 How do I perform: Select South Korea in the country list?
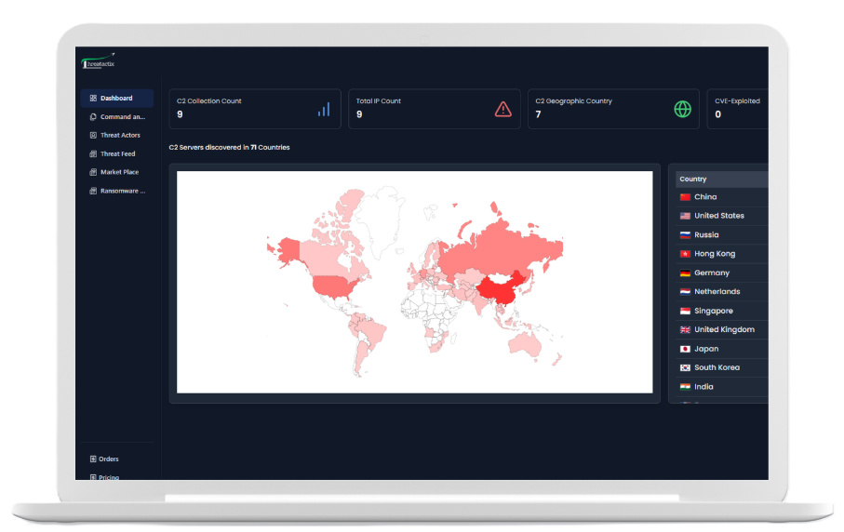click(x=722, y=367)
